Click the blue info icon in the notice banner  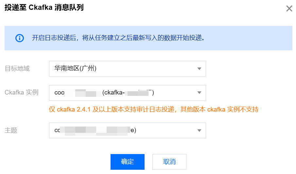click(20, 38)
